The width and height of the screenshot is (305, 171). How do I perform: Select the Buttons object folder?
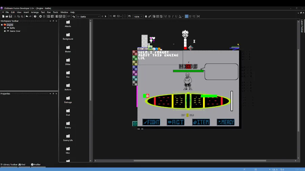point(68,87)
